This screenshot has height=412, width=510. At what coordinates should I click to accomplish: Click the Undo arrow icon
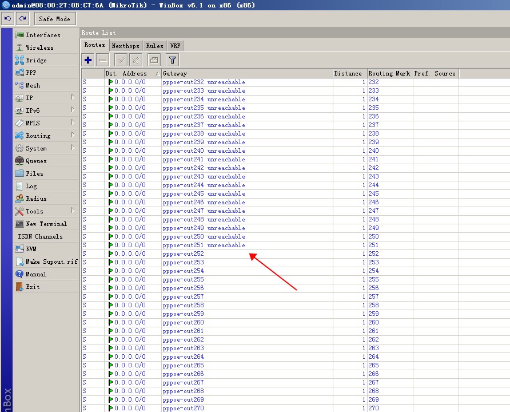click(7, 19)
